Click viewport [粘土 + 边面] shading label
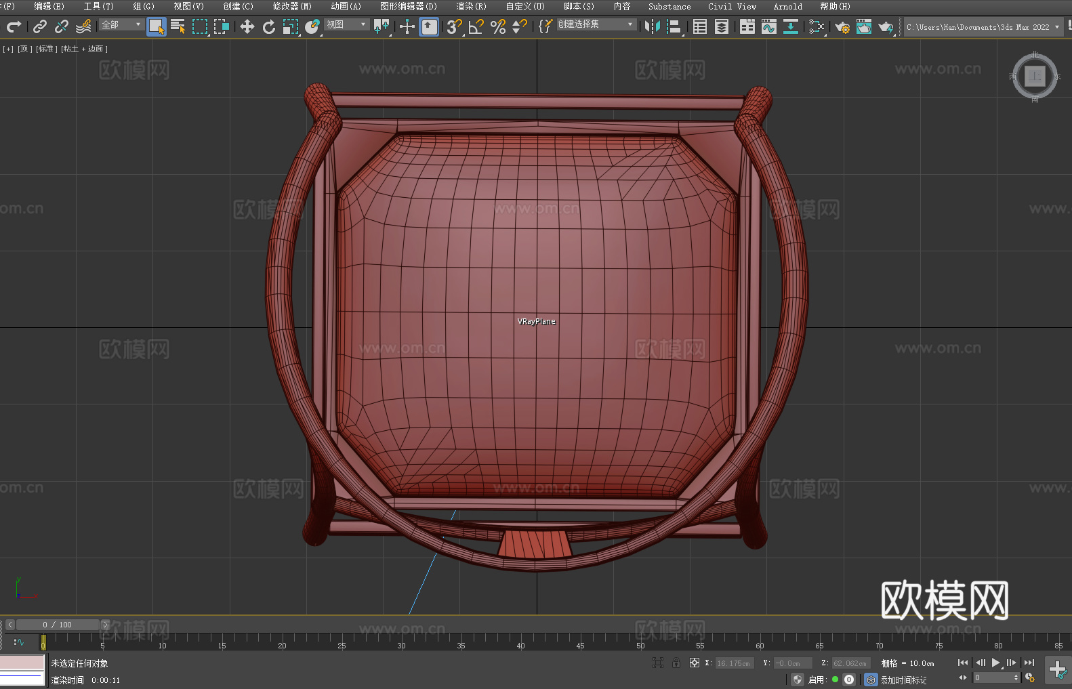 pos(84,49)
